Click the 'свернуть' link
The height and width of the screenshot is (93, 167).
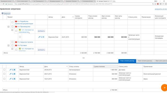7,13
